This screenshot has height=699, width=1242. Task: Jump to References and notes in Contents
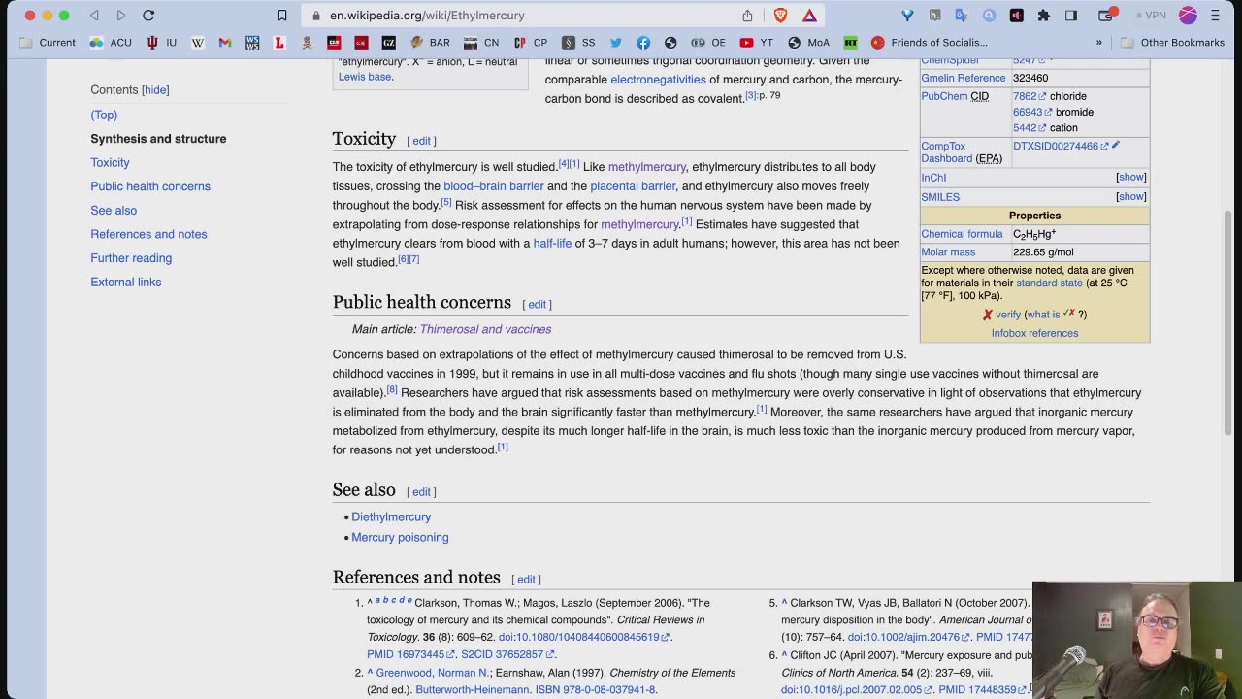(148, 234)
